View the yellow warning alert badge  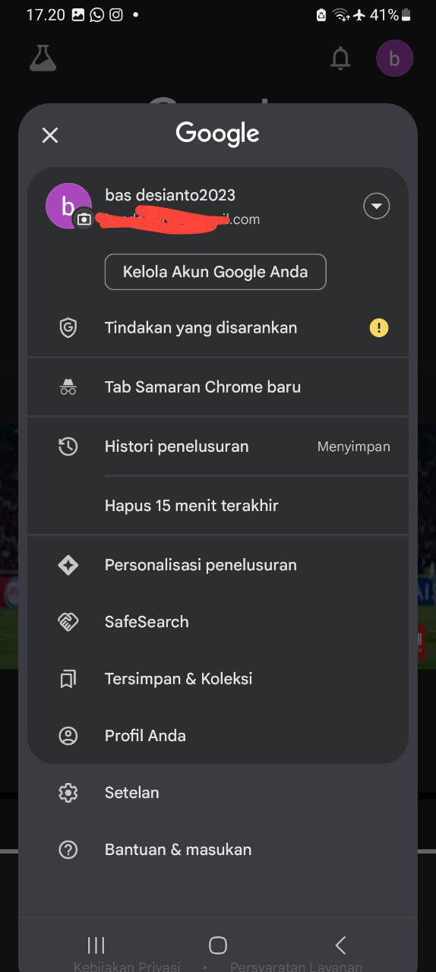[379, 328]
